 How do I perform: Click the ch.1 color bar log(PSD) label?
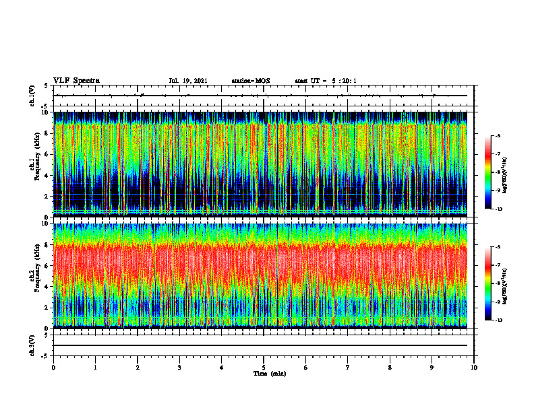506,176
